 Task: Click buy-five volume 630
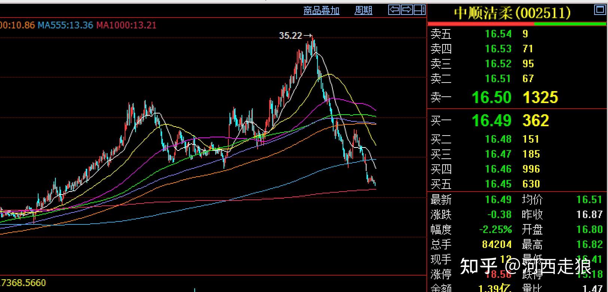pos(531,184)
